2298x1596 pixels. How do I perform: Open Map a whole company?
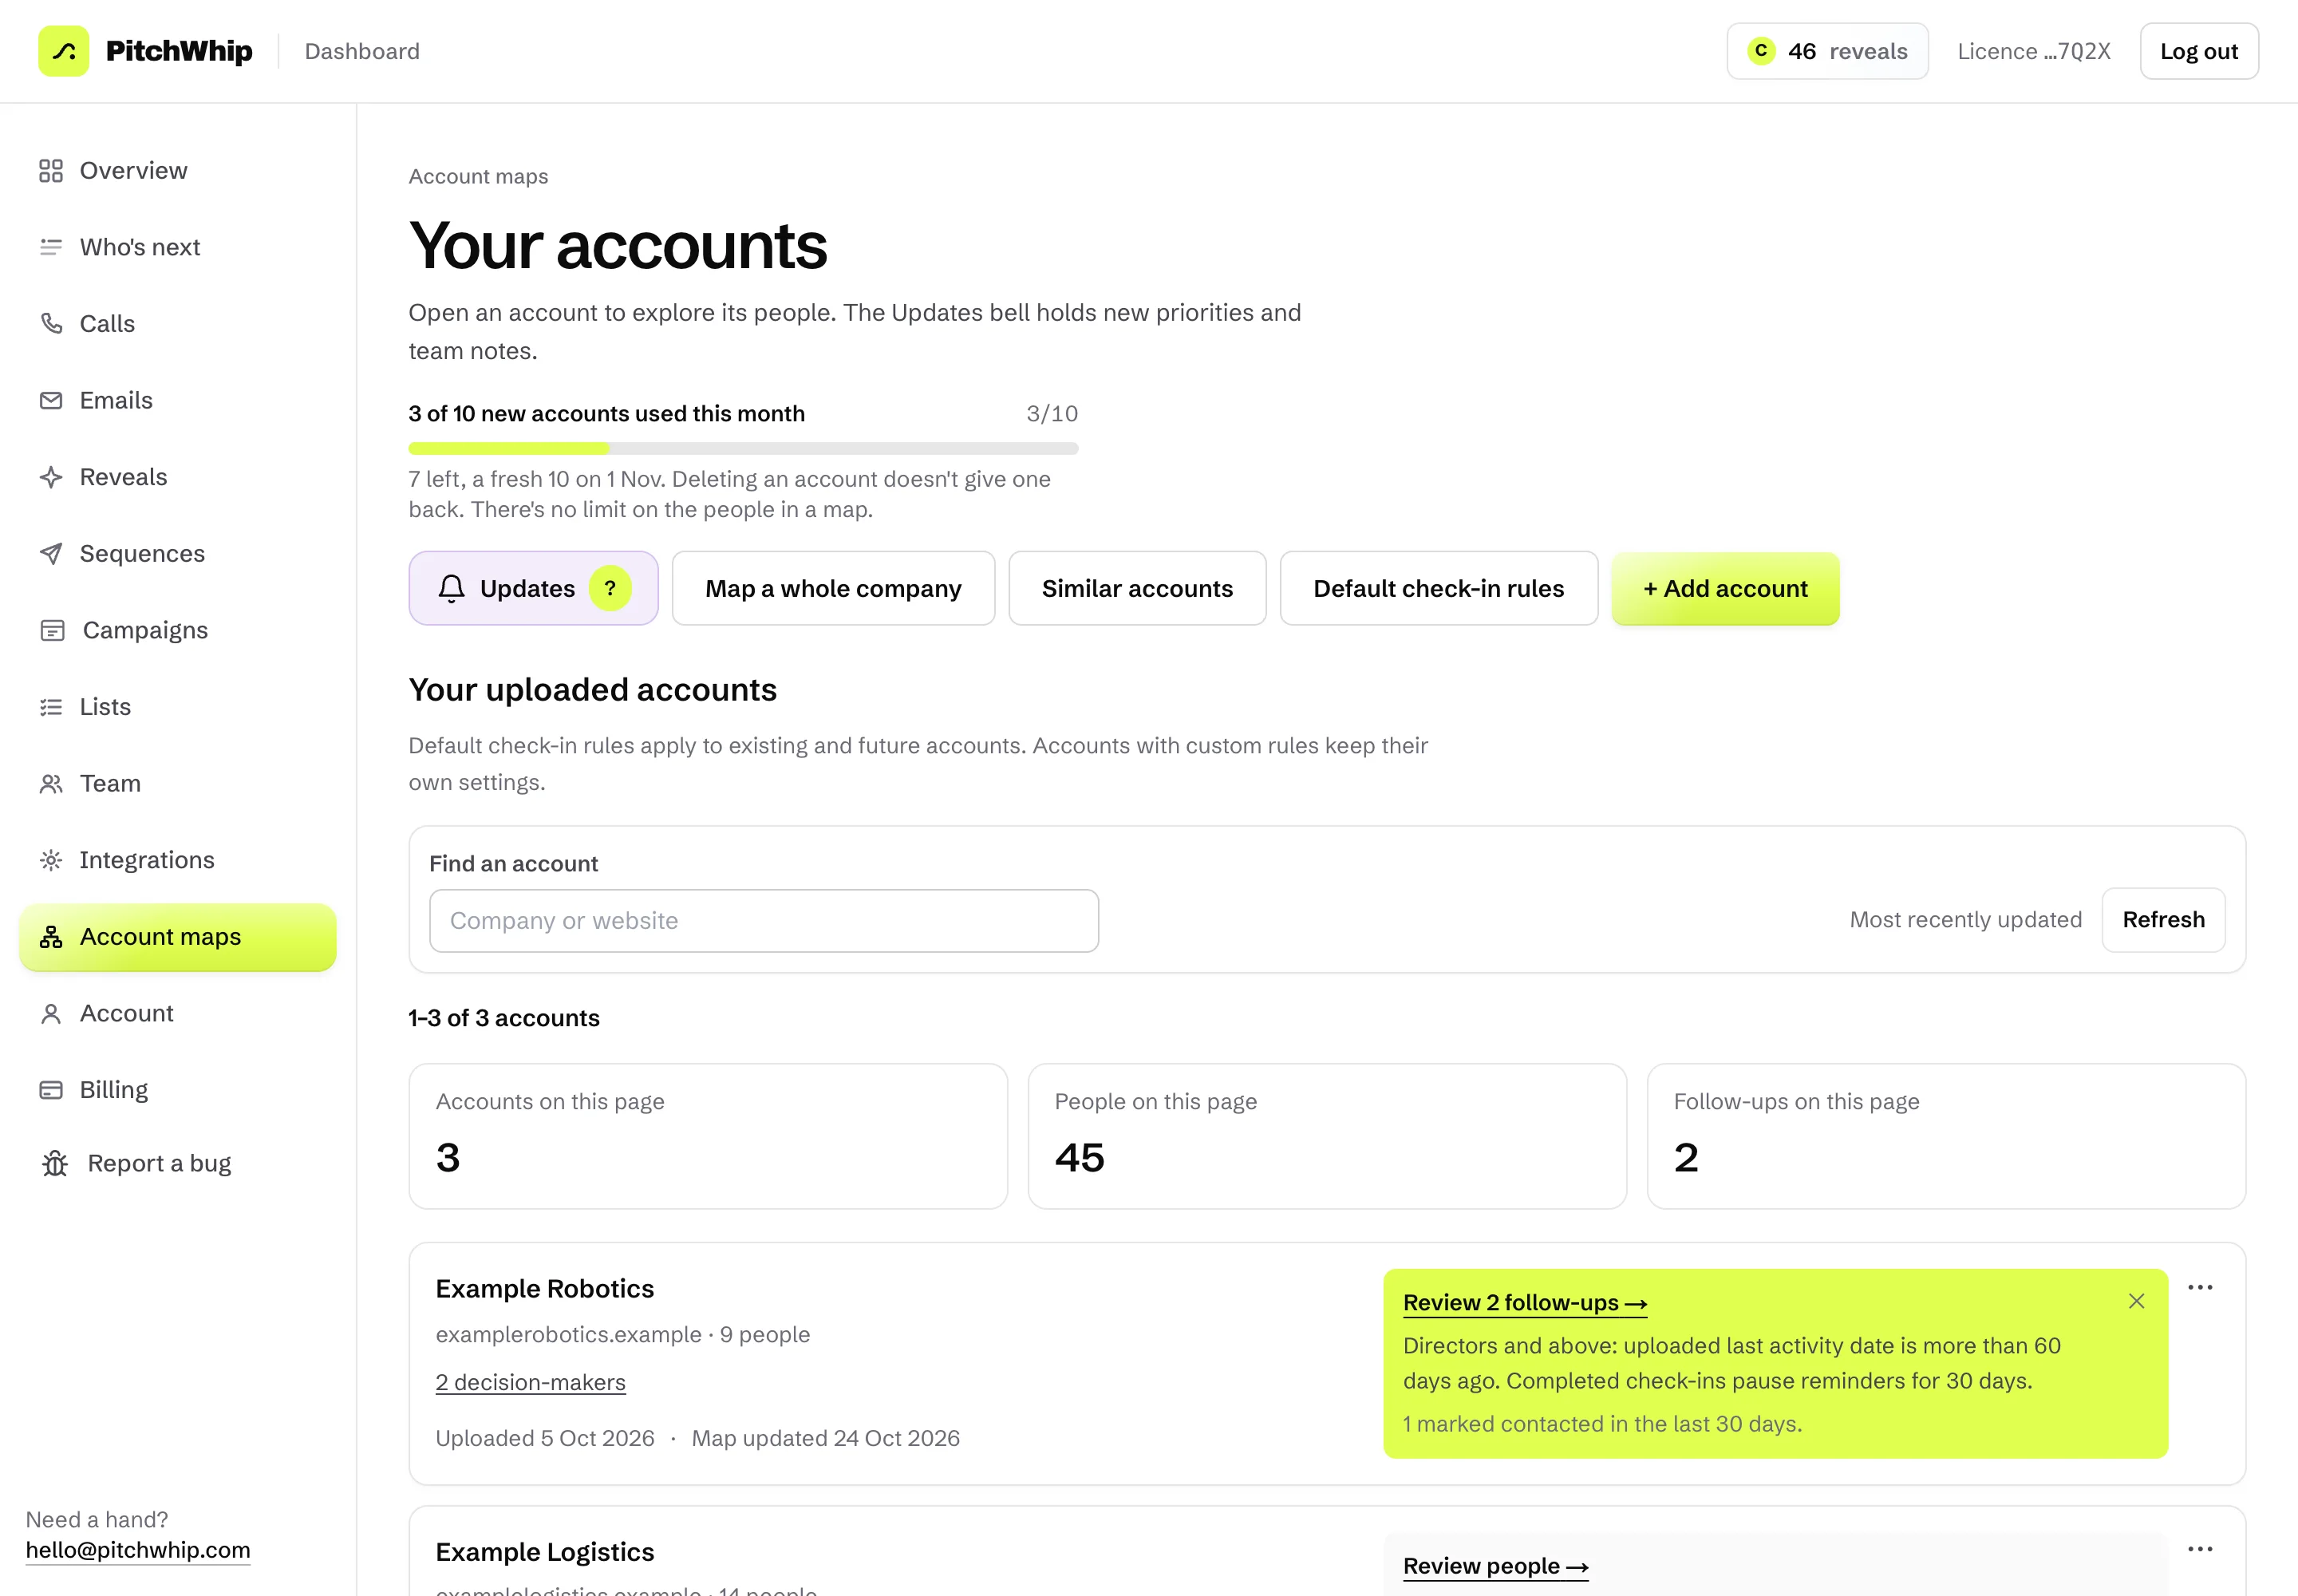pos(833,588)
